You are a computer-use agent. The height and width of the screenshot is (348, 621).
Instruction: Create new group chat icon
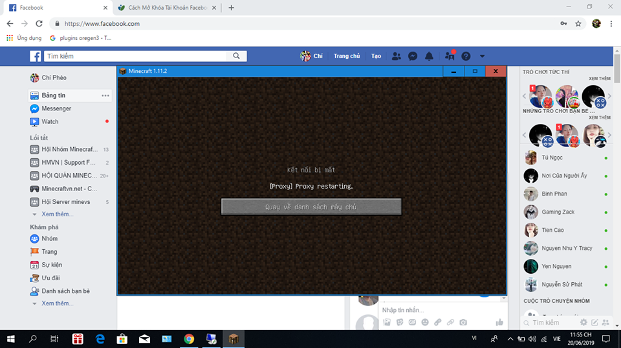(x=605, y=323)
